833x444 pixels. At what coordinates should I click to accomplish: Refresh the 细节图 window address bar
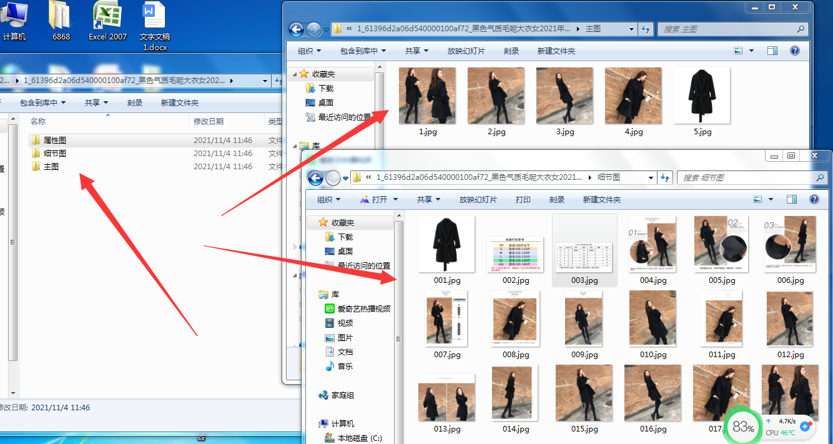tap(665, 178)
